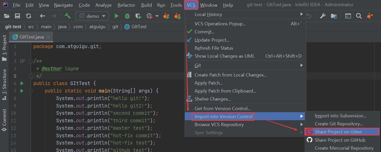Image resolution: width=381 pixels, height=152 pixels.
Task: Click the fold end marker on line 5
Action: [x=31, y=76]
